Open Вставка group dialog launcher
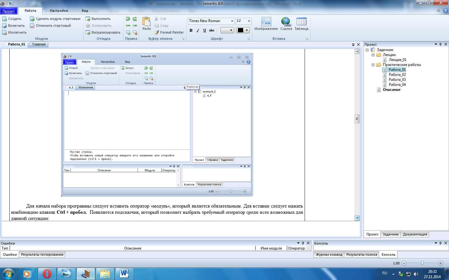 point(307,39)
